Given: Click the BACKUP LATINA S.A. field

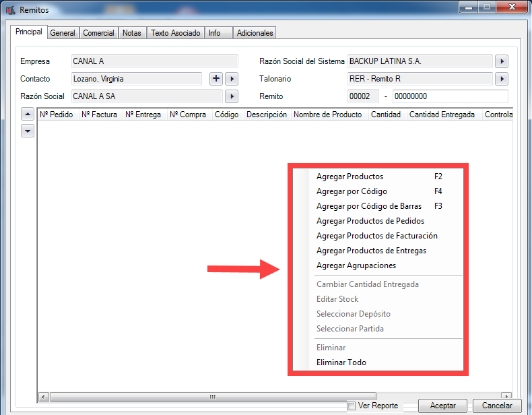Looking at the screenshot, I should coord(420,61).
